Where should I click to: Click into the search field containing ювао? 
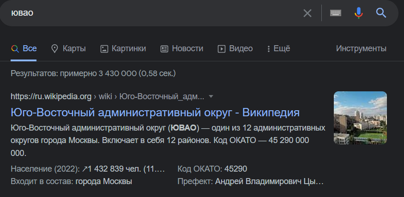tap(155, 13)
